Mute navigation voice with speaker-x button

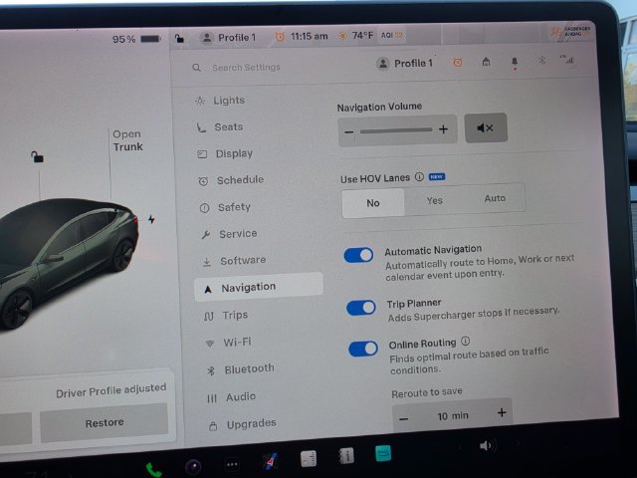click(486, 128)
